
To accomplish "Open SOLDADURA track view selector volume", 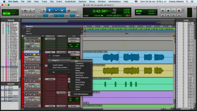I will (32, 44).
